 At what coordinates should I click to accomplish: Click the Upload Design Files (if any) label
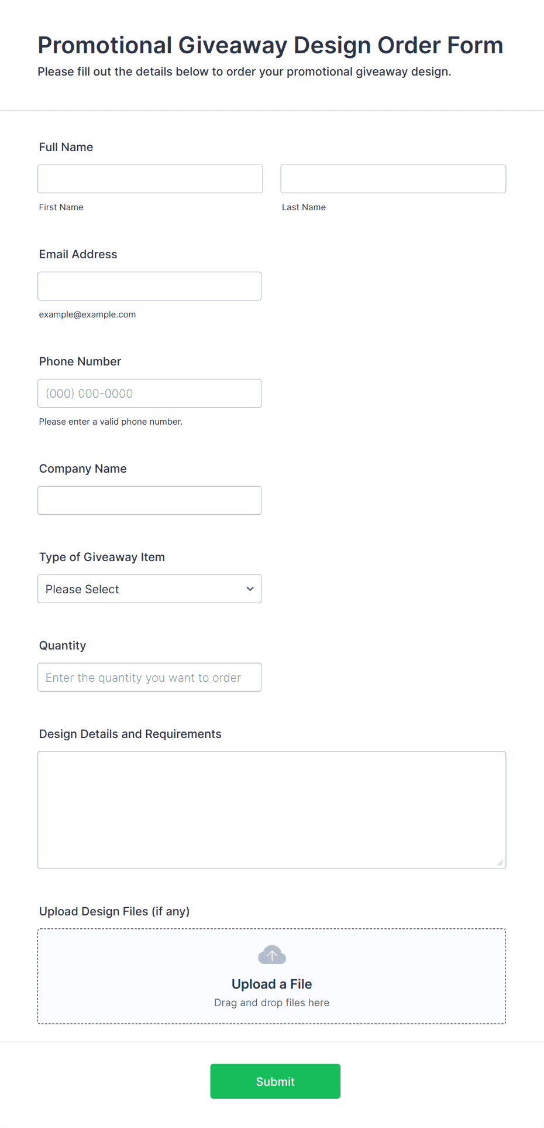pos(115,911)
